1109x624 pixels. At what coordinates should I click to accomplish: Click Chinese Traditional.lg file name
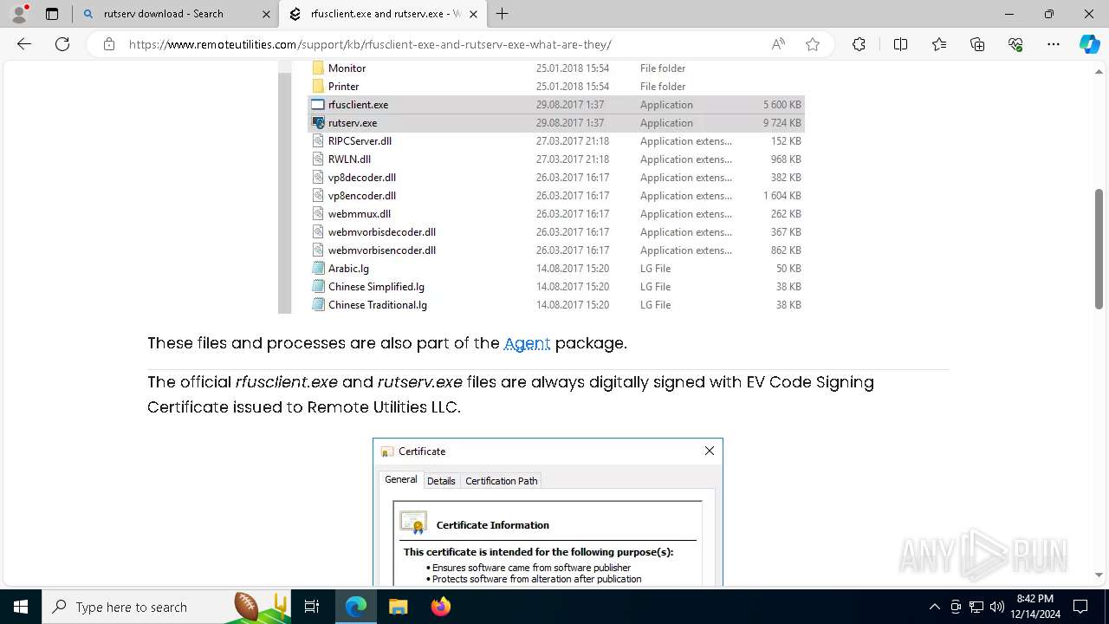[378, 304]
